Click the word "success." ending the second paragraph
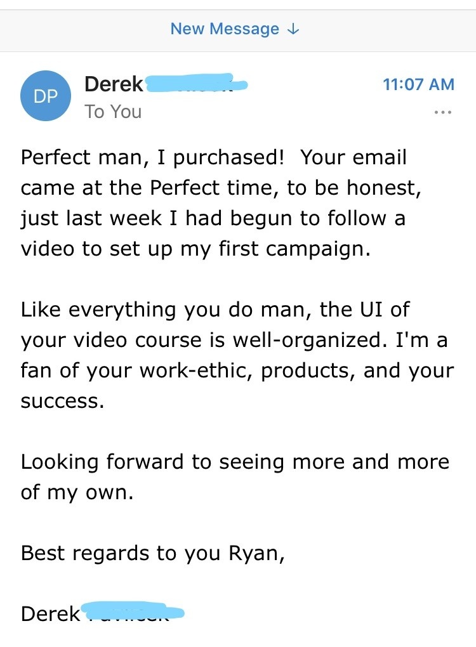 pyautogui.click(x=62, y=402)
